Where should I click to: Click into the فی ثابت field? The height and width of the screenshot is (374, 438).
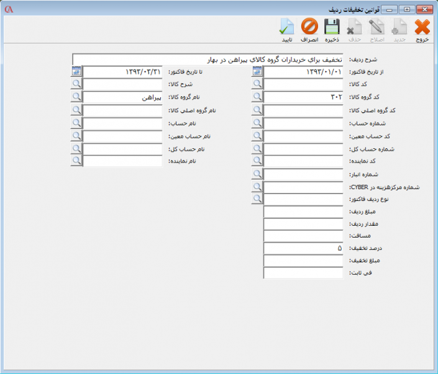point(303,273)
